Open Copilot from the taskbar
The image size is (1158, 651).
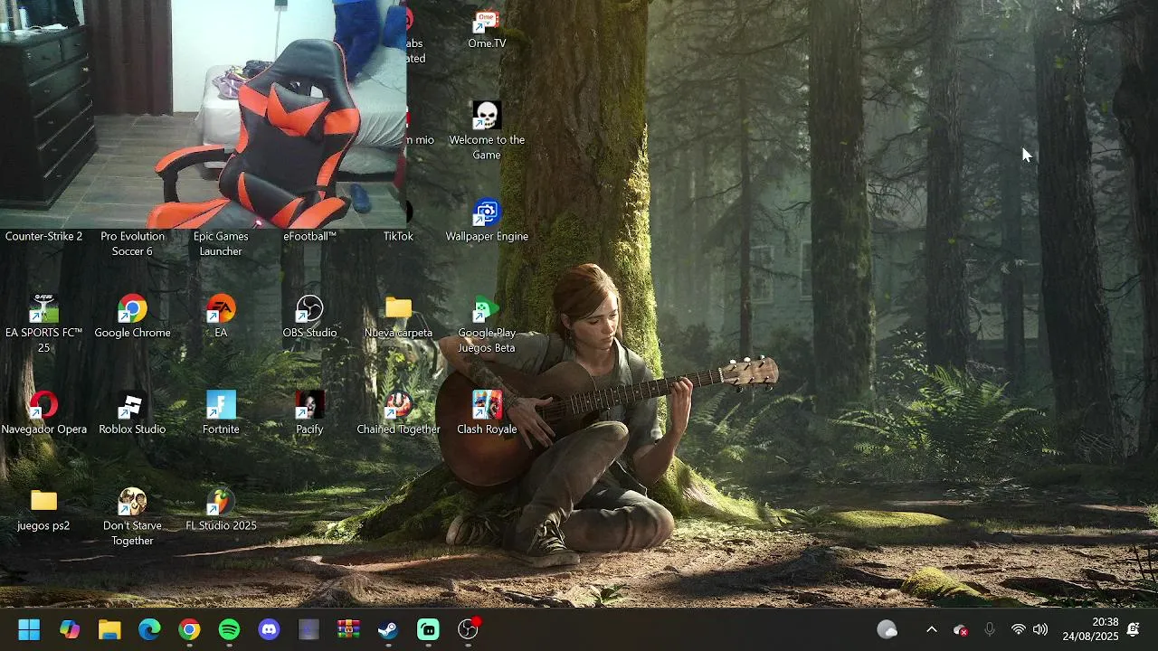pyautogui.click(x=70, y=629)
